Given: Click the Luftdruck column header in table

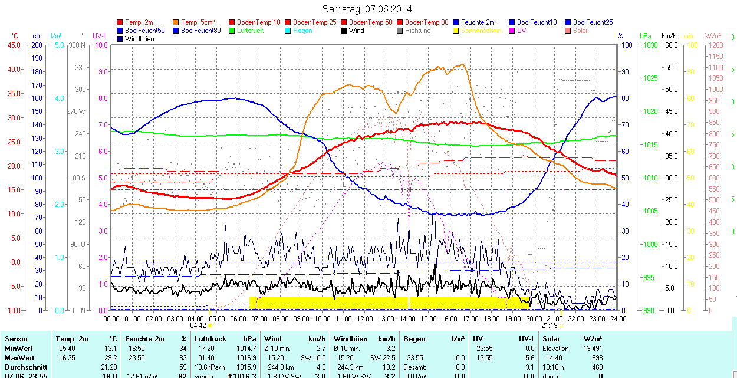Looking at the screenshot, I should click(210, 339).
